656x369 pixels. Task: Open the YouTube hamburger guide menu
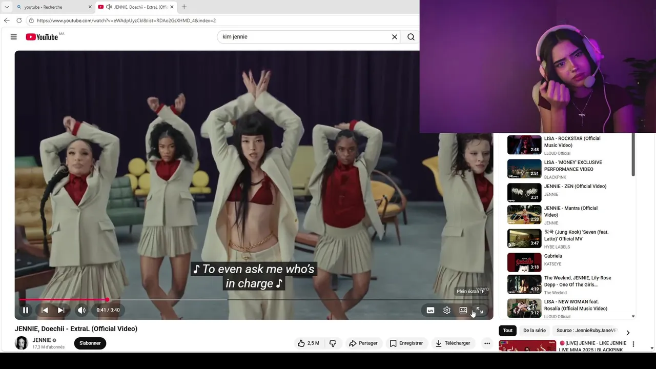[14, 37]
